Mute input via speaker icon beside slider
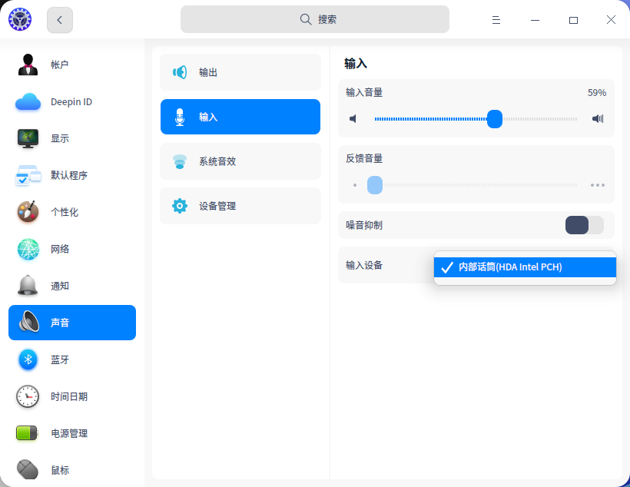Screen dimensions: 630x487 pos(353,119)
